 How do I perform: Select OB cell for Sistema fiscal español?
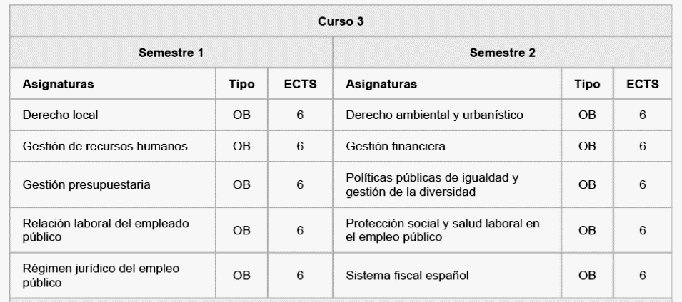[587, 276]
